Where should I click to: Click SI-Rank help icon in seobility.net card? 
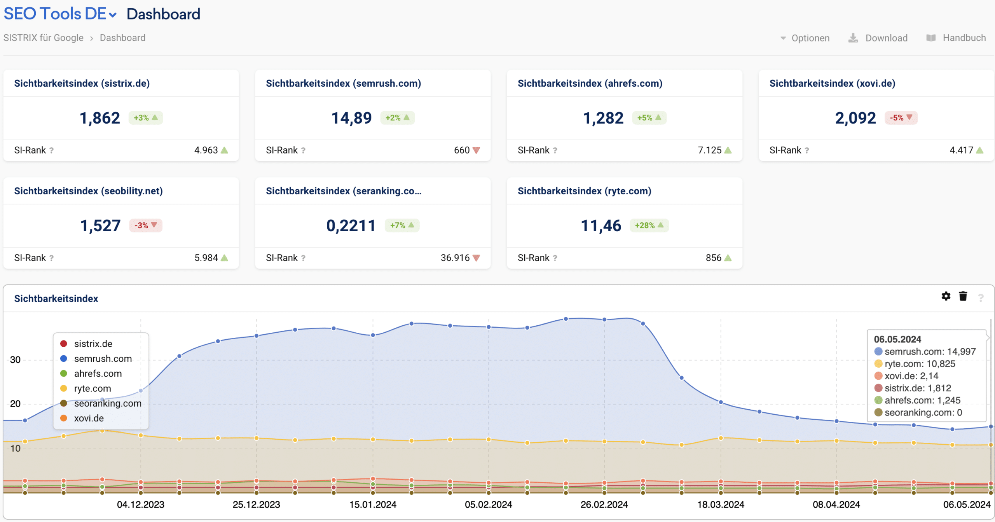tap(51, 258)
